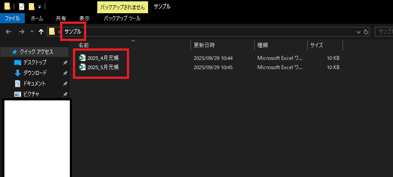Open the address bar history dropdown

359,32
